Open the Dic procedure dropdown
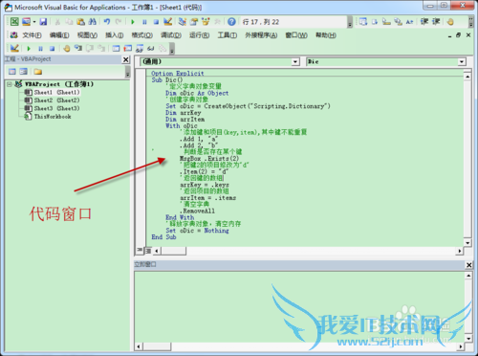This screenshot has height=356, width=478. tap(462, 61)
